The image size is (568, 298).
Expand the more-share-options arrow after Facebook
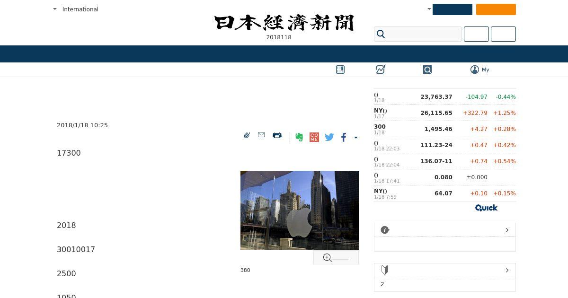[356, 138]
